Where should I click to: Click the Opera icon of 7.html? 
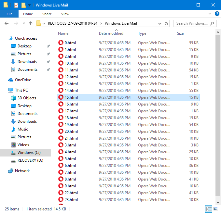pos(61,172)
